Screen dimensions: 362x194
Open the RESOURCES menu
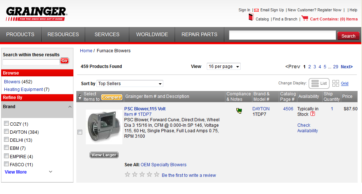[x=63, y=34]
